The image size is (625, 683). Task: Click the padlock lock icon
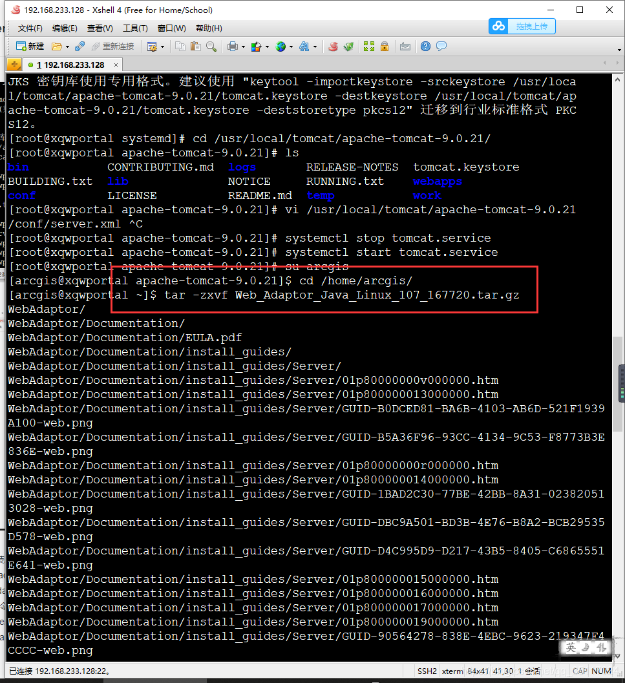click(385, 46)
